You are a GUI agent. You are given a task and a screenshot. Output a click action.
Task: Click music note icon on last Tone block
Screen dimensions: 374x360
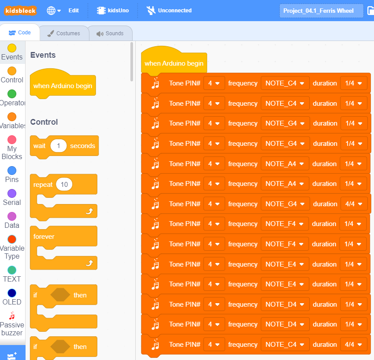[x=155, y=344]
